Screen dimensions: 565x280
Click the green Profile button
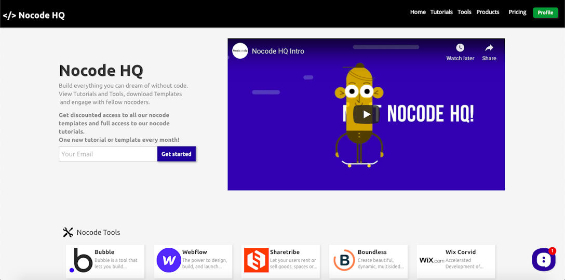click(x=545, y=12)
